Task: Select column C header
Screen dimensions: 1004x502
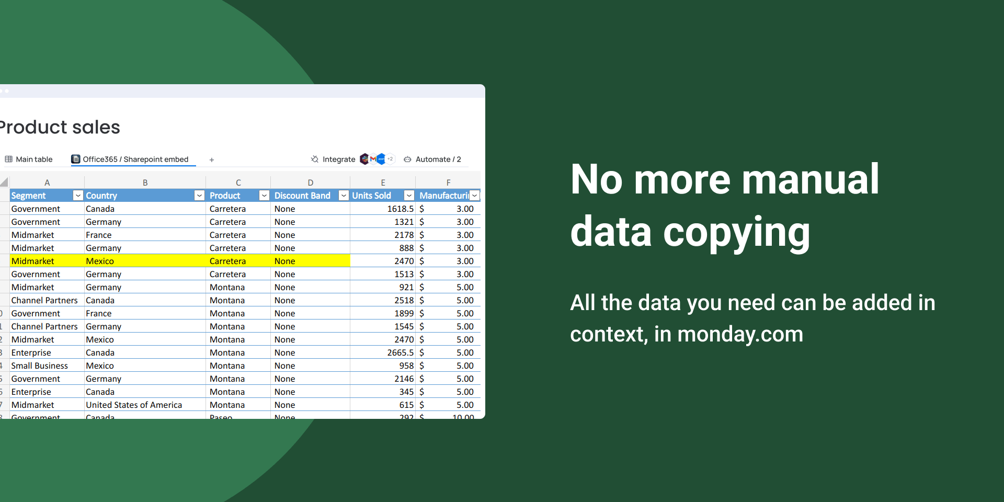Action: pyautogui.click(x=238, y=182)
